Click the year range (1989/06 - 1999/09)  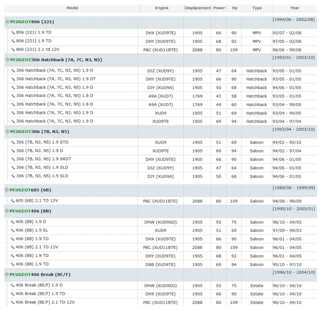(x=294, y=188)
